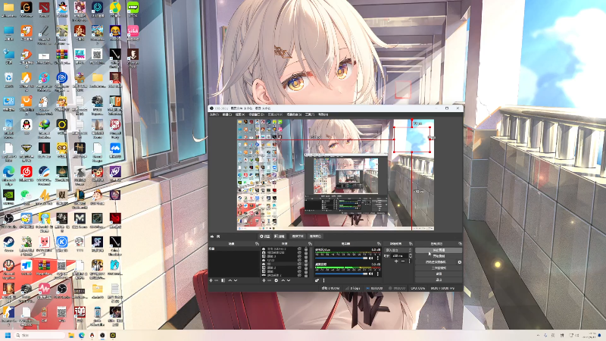The height and width of the screenshot is (341, 606).
Task: Open OBS Settings from the controls dock
Action: (x=439, y=274)
